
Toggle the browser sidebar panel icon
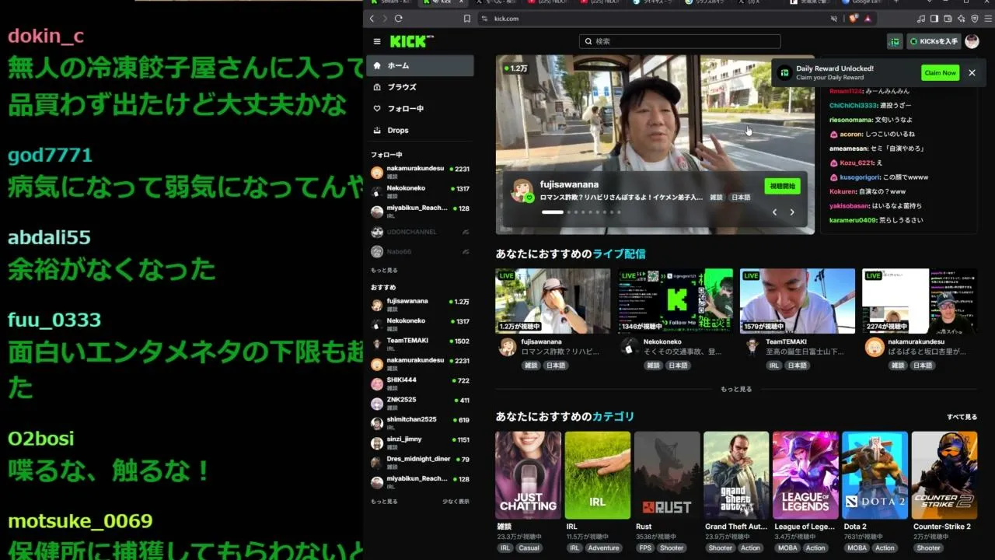click(934, 19)
